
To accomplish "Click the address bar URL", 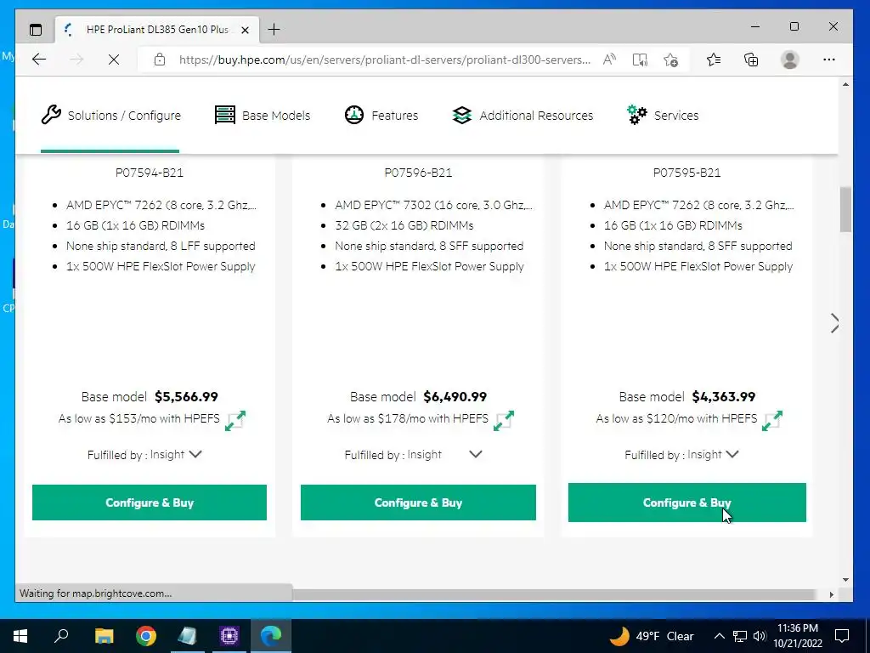I will [x=385, y=60].
